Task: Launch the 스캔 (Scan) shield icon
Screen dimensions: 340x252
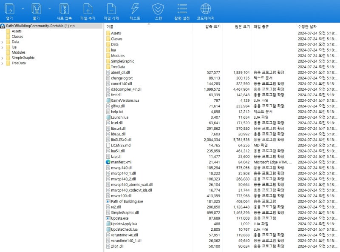Action: coord(158,9)
